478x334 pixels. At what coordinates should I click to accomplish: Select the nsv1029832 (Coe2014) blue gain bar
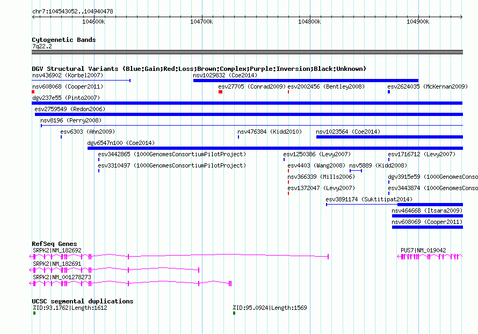click(306, 81)
